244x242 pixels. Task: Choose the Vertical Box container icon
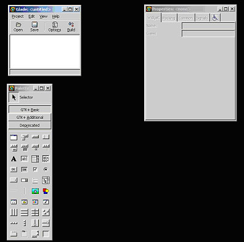tap(24, 212)
